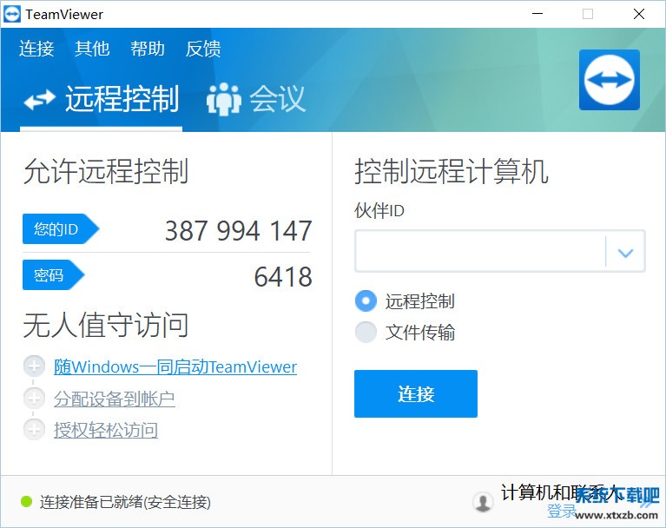Image resolution: width=666 pixels, height=528 pixels.
Task: Click the plus icon beside 授权轻松访问
Action: click(34, 430)
